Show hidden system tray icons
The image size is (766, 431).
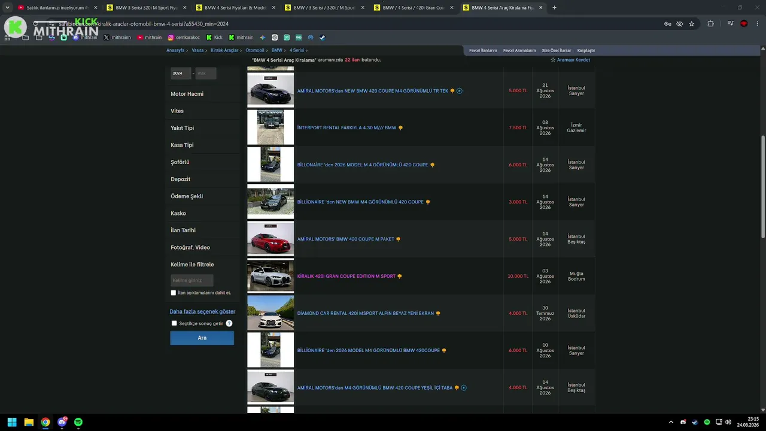pyautogui.click(x=671, y=422)
